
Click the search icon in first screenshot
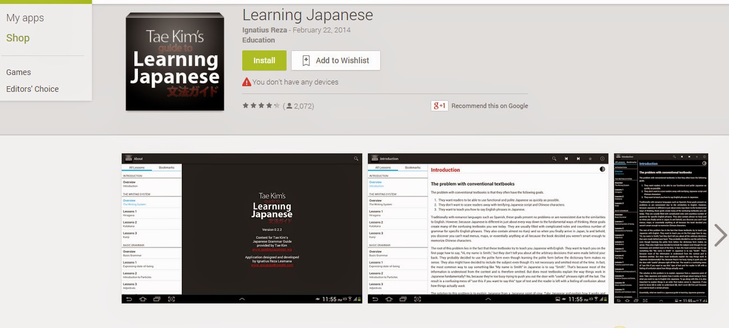point(356,159)
